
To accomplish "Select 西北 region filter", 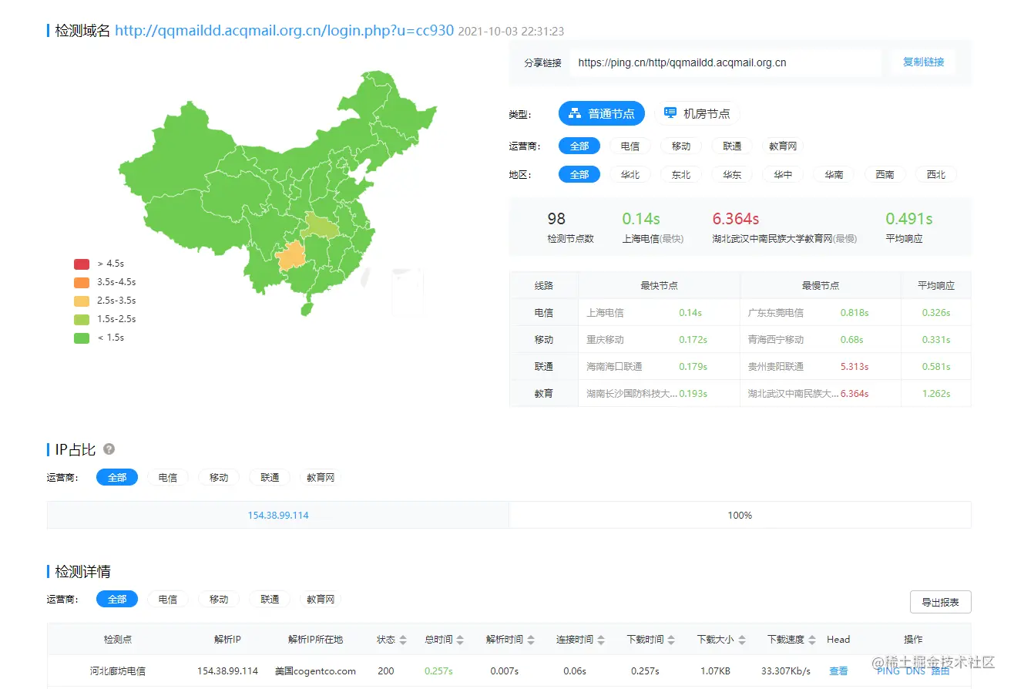I will [x=936, y=174].
